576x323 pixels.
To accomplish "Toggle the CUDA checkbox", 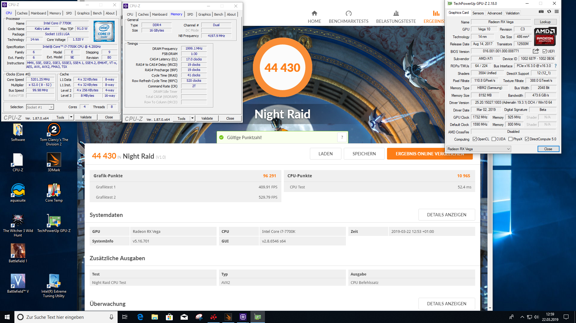I will click(493, 139).
